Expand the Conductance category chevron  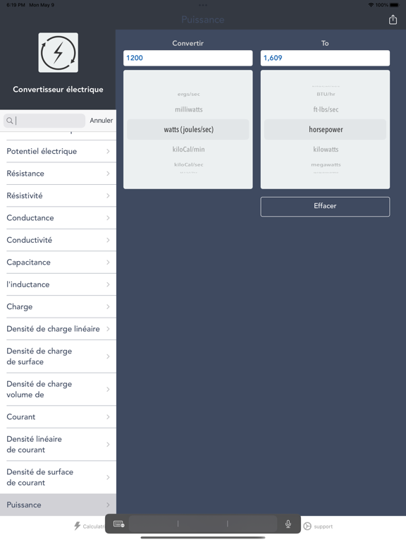point(108,218)
